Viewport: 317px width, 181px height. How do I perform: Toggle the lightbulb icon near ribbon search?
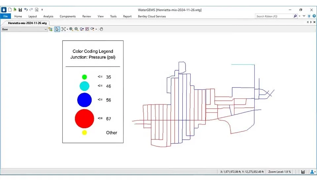309,16
